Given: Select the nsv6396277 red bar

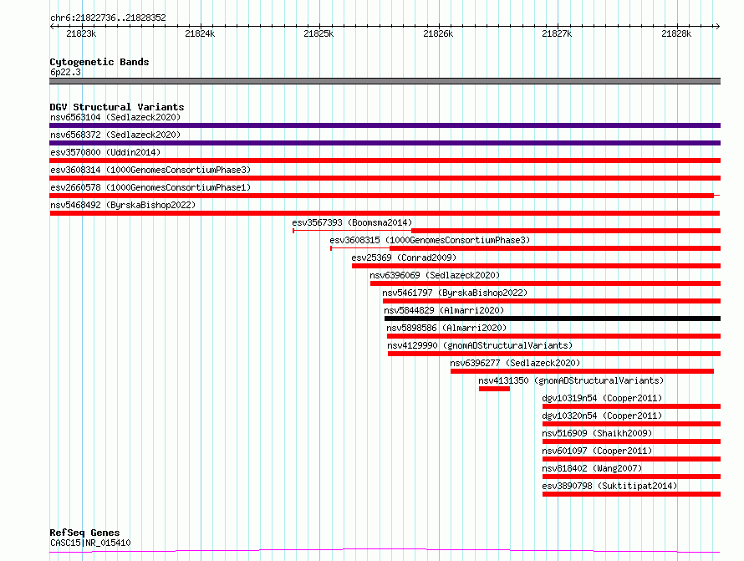Looking at the screenshot, I should 582,371.
